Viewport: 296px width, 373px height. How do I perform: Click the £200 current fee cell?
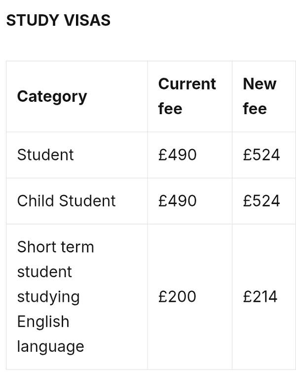tap(177, 296)
